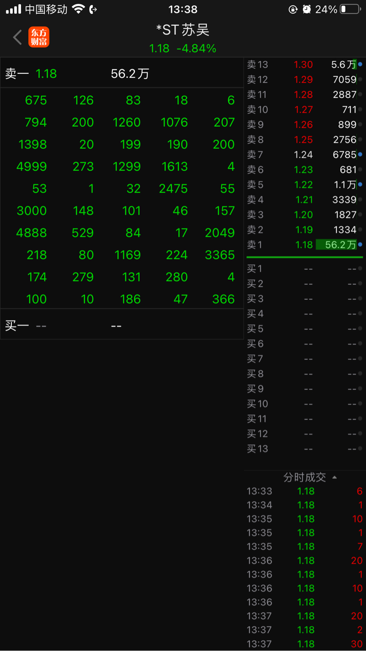The height and width of the screenshot is (651, 366).
Task: Select sell level 卖8 at 1.25
Action: 305,140
